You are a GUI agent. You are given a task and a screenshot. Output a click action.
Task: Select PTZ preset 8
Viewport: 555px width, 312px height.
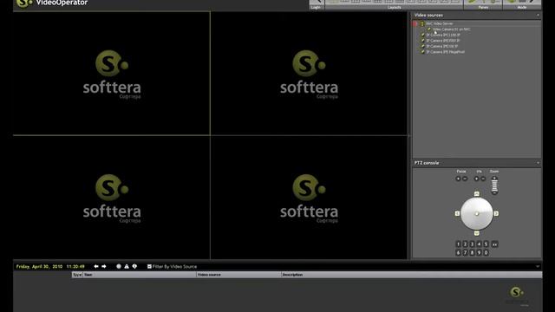pos(472,252)
